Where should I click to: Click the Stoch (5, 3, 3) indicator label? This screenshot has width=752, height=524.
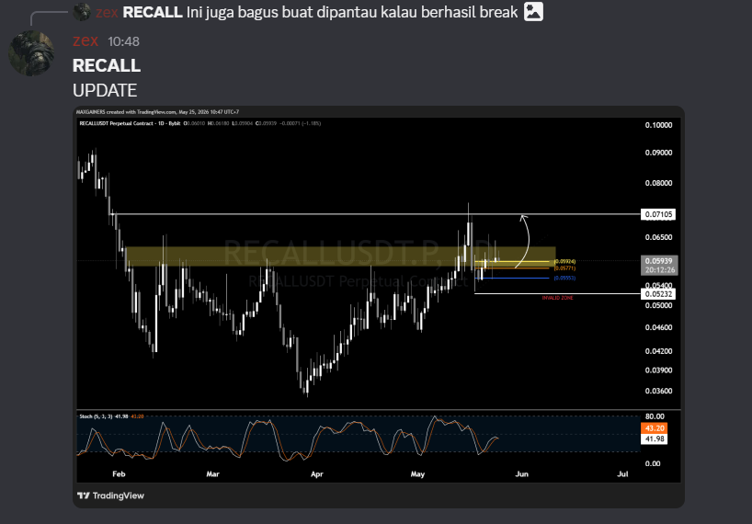(x=96, y=416)
